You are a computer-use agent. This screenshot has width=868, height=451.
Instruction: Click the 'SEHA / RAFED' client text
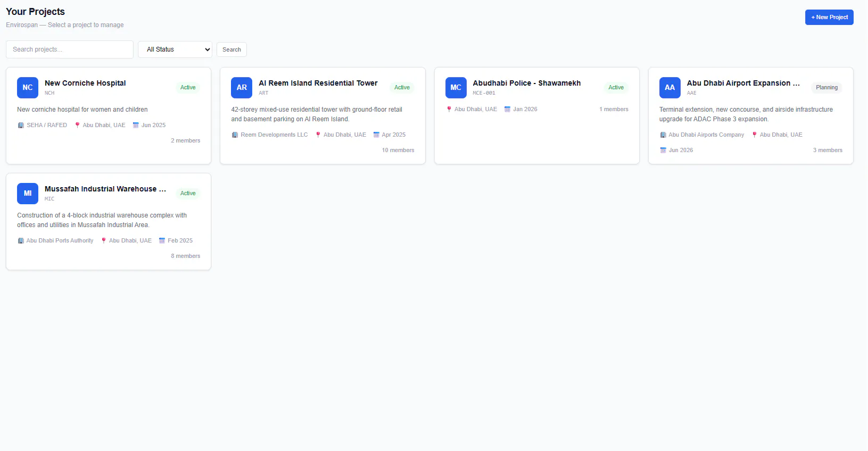tap(47, 126)
